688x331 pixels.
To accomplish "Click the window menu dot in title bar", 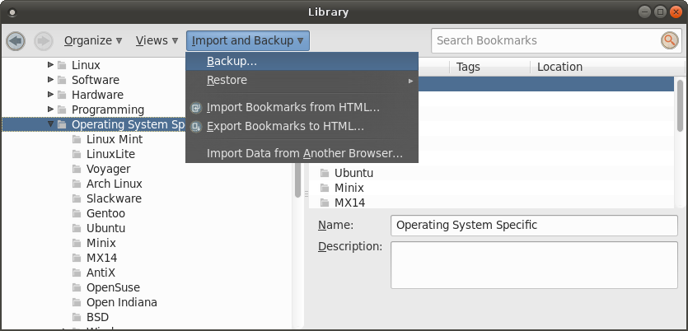I will 12,12.
